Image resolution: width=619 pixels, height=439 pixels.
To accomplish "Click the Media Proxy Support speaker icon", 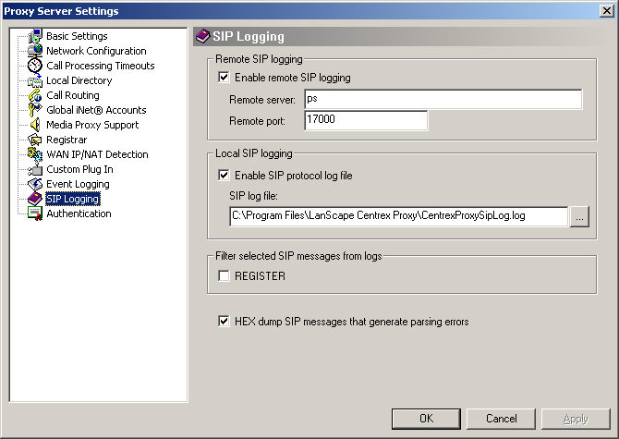I will (35, 125).
